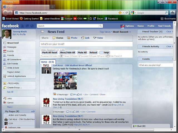
Task: Click the forward navigation arrow
Action: [10, 13]
